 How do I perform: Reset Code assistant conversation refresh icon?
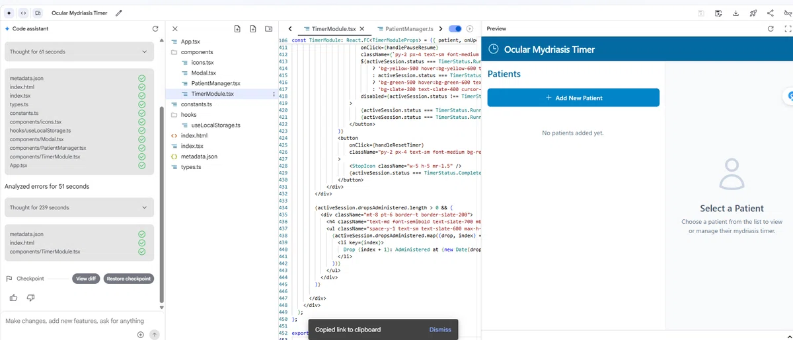click(x=155, y=29)
